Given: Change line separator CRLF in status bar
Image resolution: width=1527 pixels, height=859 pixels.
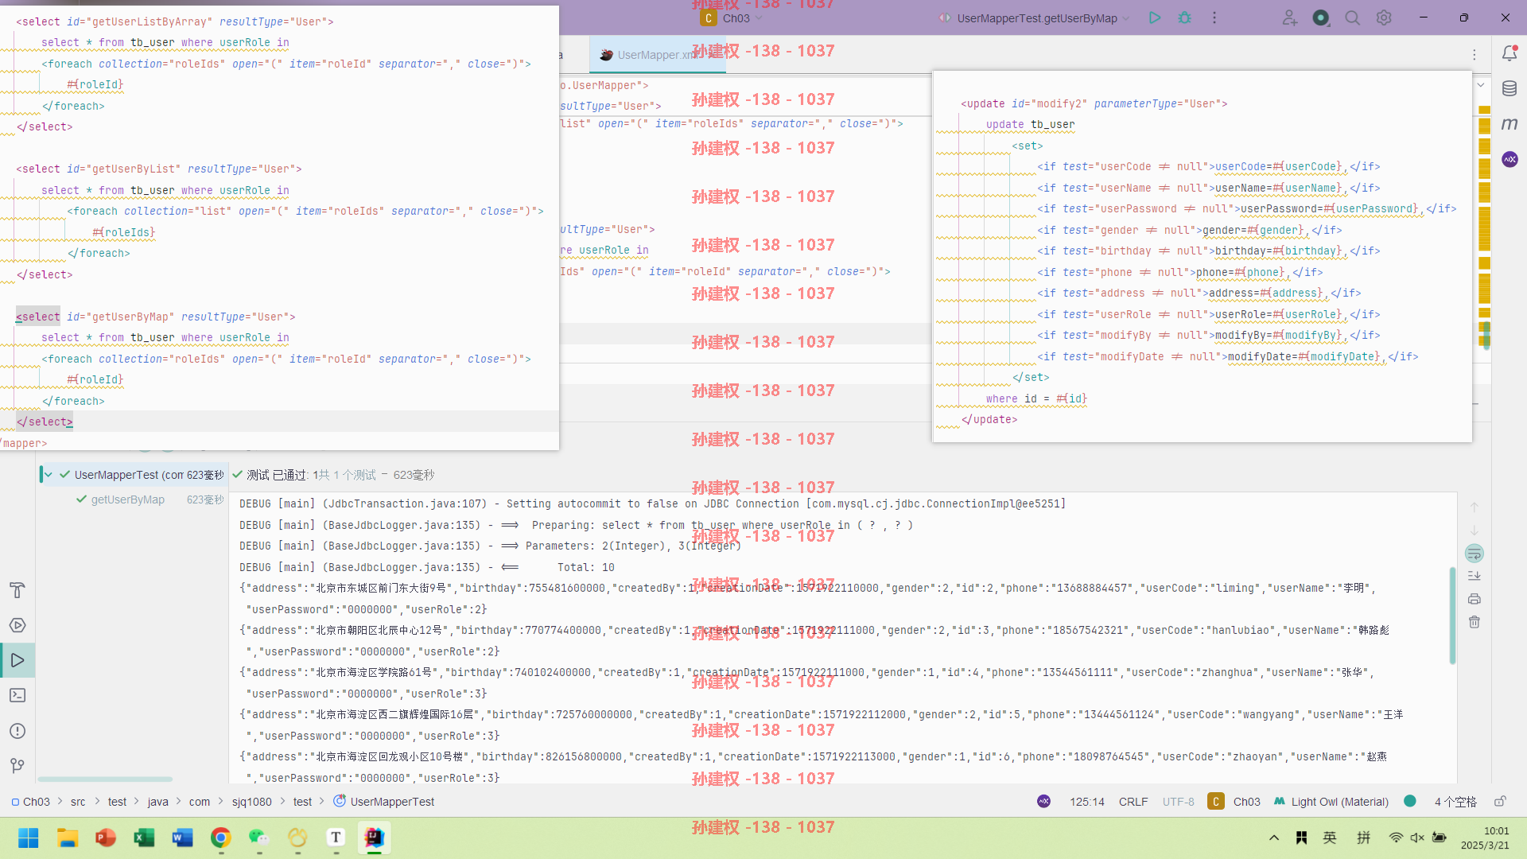Looking at the screenshot, I should pyautogui.click(x=1133, y=802).
